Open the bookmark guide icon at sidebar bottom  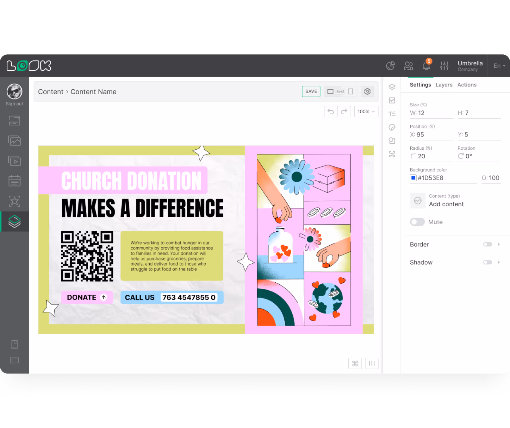[15, 344]
